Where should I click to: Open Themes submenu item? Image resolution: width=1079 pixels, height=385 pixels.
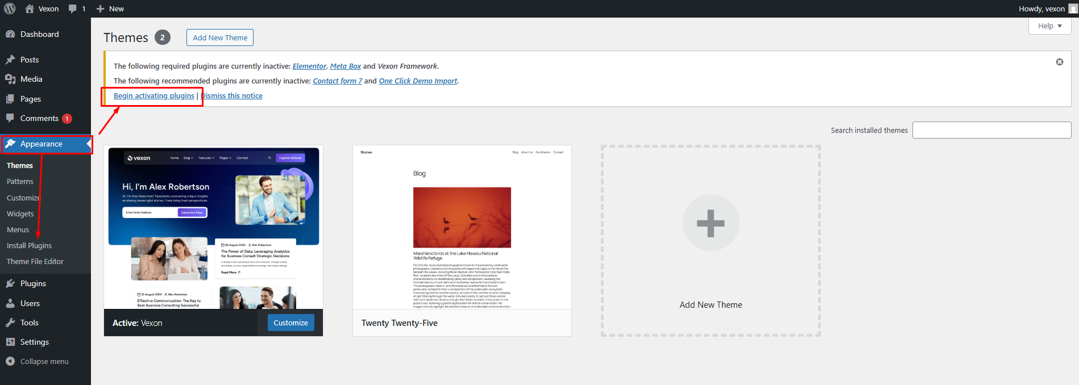coord(20,165)
